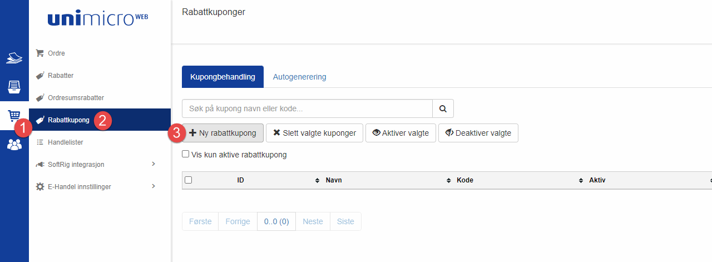Open Handlelister list menu entry

pos(65,142)
